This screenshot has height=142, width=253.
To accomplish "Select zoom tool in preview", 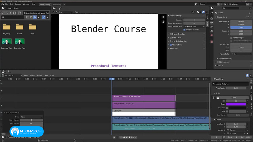I will pos(163,17).
